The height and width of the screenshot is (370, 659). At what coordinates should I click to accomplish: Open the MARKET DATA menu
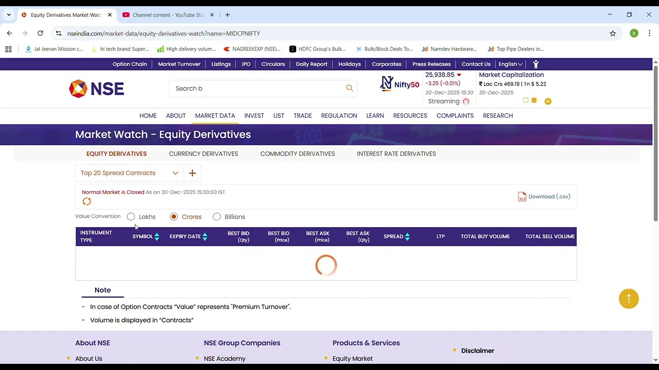[215, 116]
